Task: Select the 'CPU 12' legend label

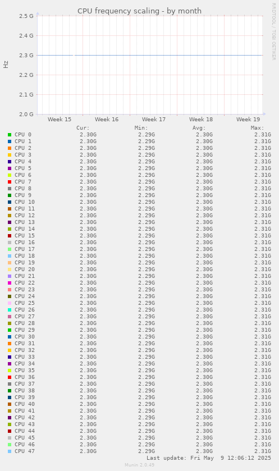Action: [25, 216]
